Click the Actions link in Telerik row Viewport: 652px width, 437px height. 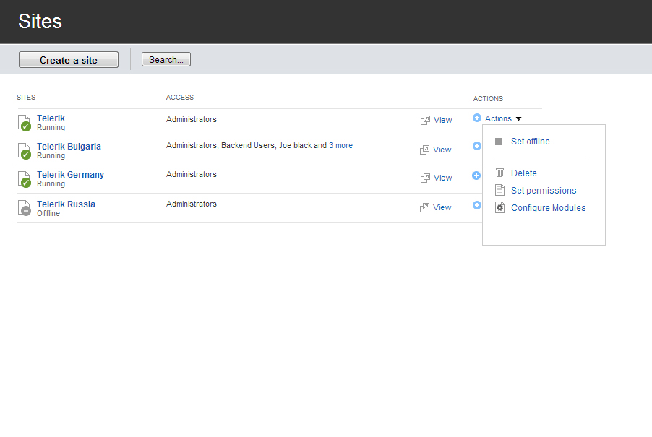pyautogui.click(x=498, y=118)
